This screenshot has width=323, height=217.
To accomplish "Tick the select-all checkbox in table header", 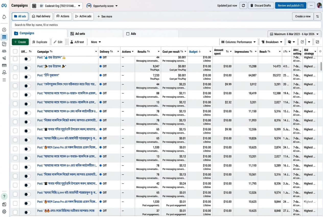I will [x=15, y=51].
